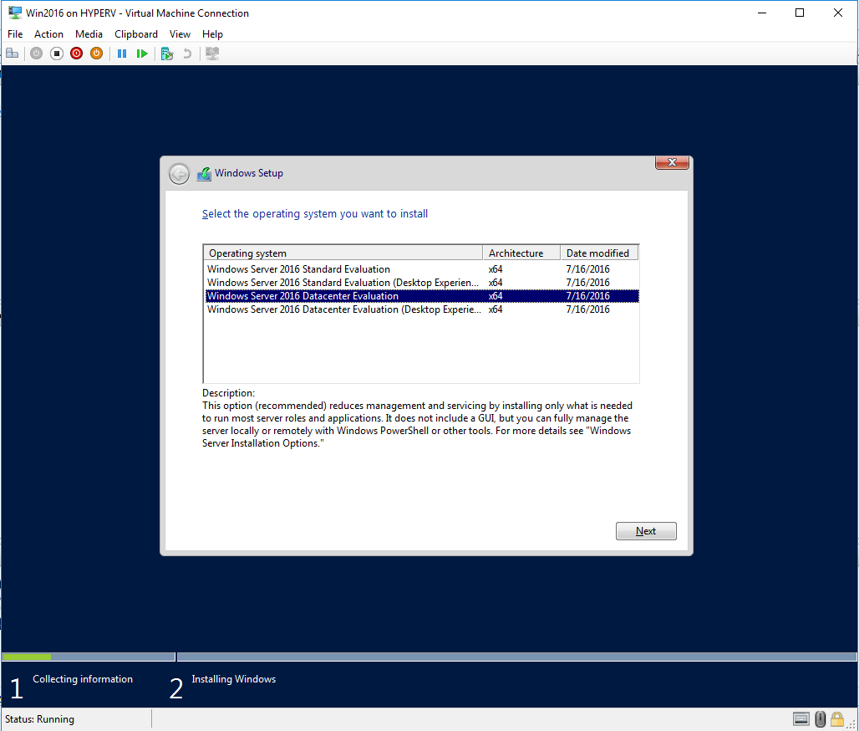Select Windows Server 2016 Standard Evaluation
This screenshot has width=859, height=731.
click(421, 269)
